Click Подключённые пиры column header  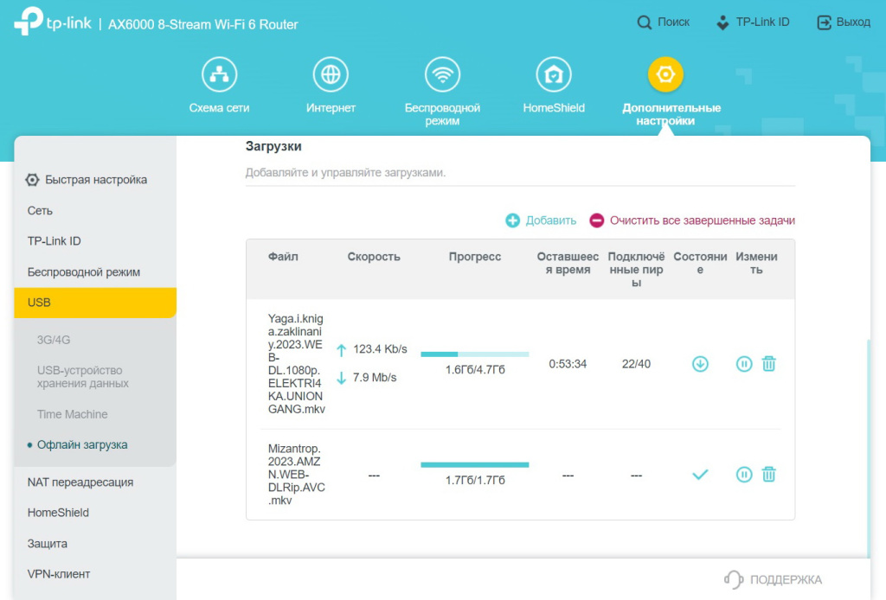(x=636, y=269)
